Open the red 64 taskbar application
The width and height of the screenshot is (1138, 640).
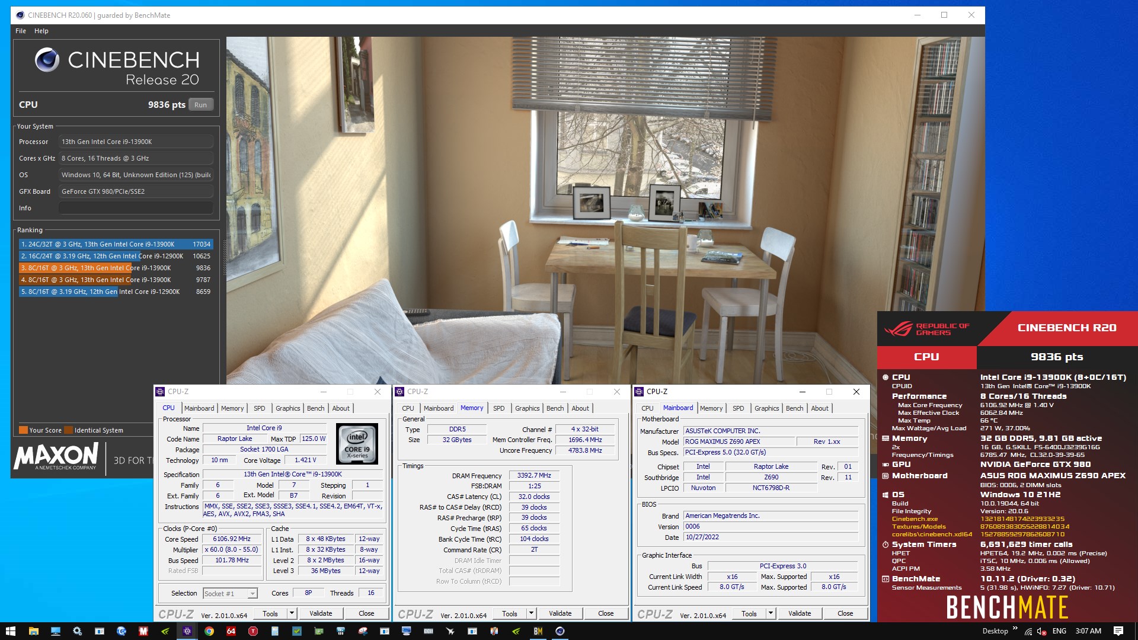coord(231,631)
